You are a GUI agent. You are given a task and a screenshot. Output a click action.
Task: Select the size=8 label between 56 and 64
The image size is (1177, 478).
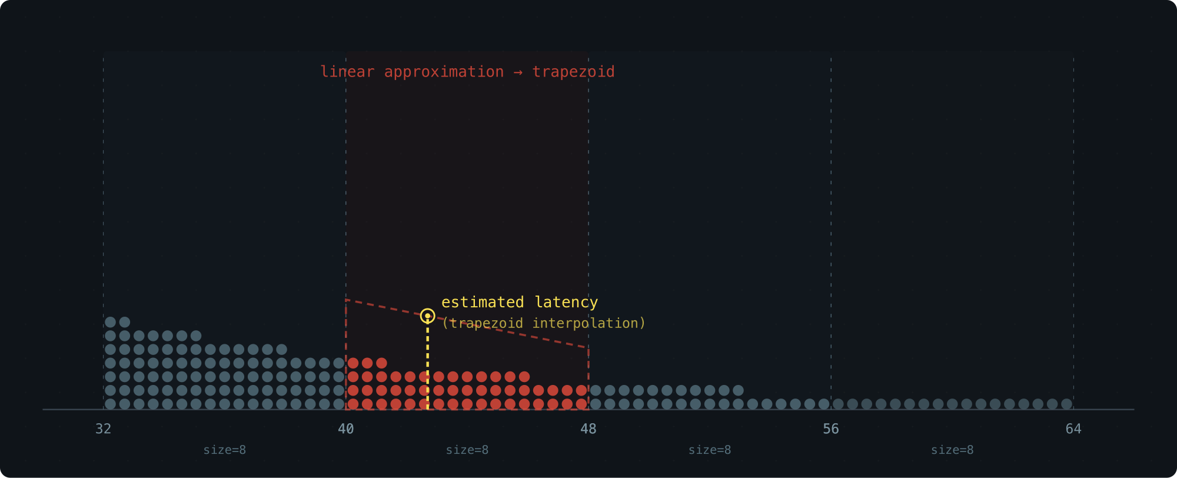coord(952,450)
